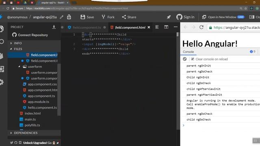Toggle Clear console on reload checkbox
This screenshot has width=260, height=146.
(x=193, y=59)
